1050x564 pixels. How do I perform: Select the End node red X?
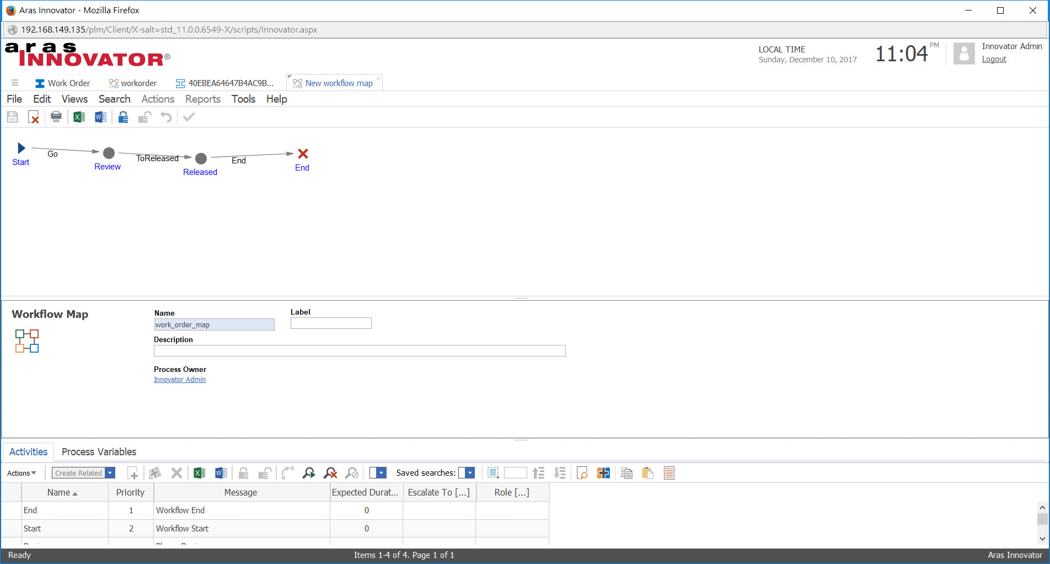303,153
